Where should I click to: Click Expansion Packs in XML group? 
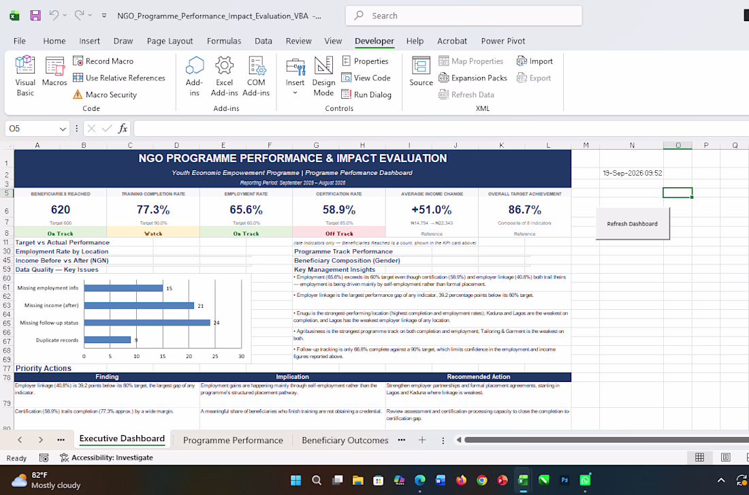click(473, 78)
